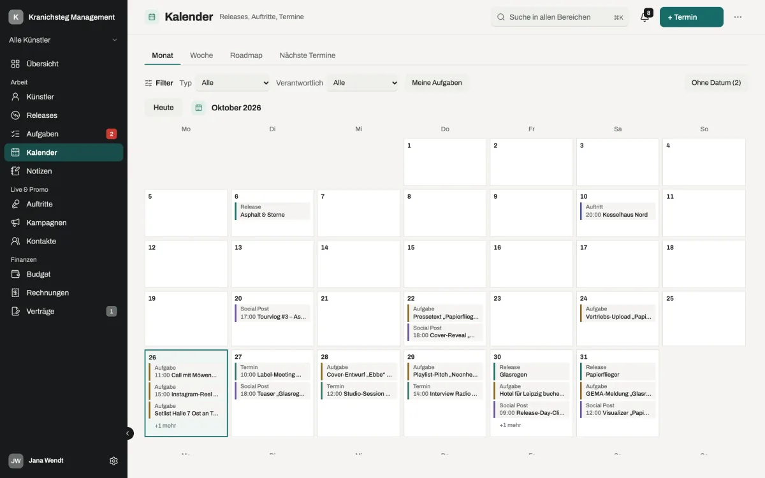
Task: Select the October 1 day cell
Action: (x=445, y=162)
